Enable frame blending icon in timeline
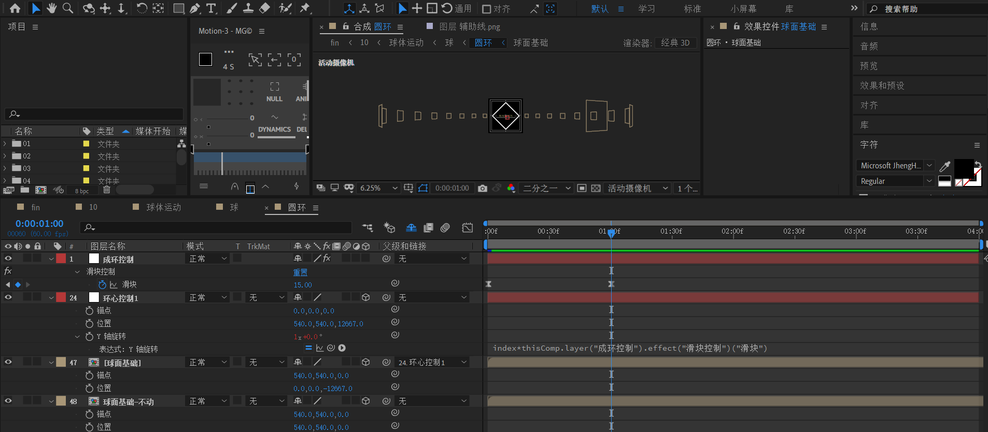 point(428,228)
